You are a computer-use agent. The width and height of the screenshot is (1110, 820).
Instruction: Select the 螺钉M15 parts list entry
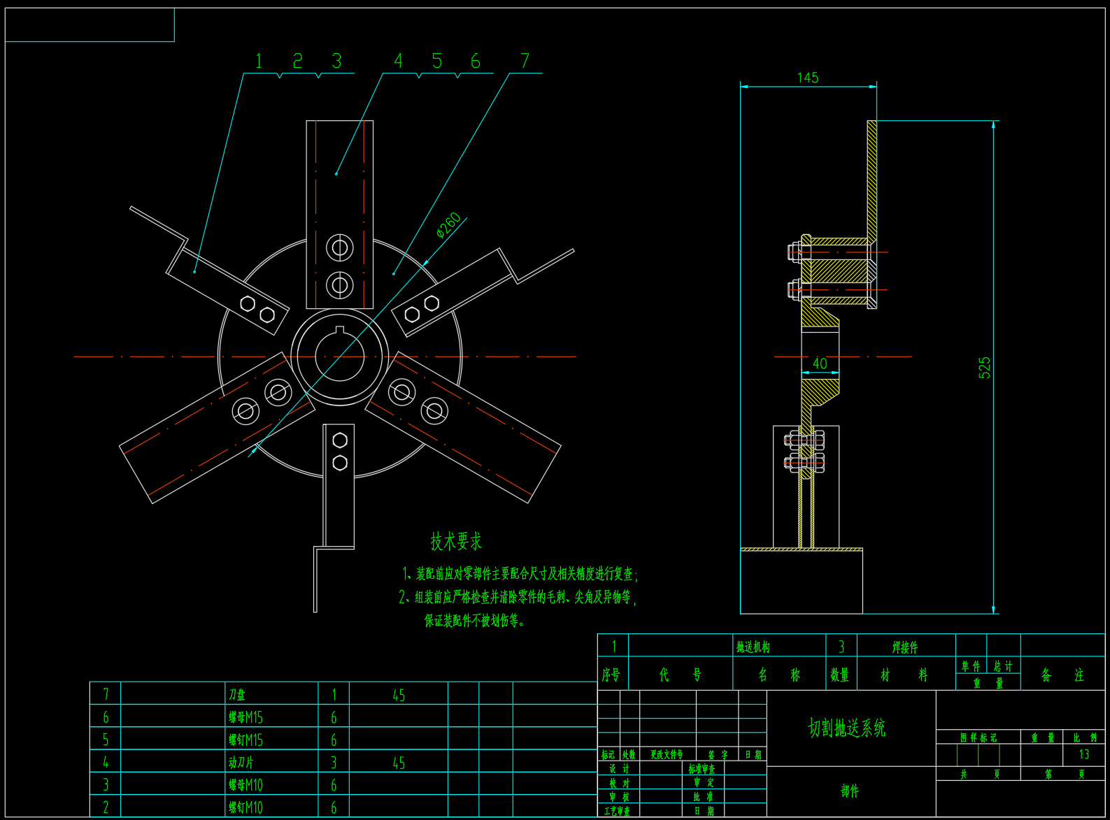click(x=246, y=740)
